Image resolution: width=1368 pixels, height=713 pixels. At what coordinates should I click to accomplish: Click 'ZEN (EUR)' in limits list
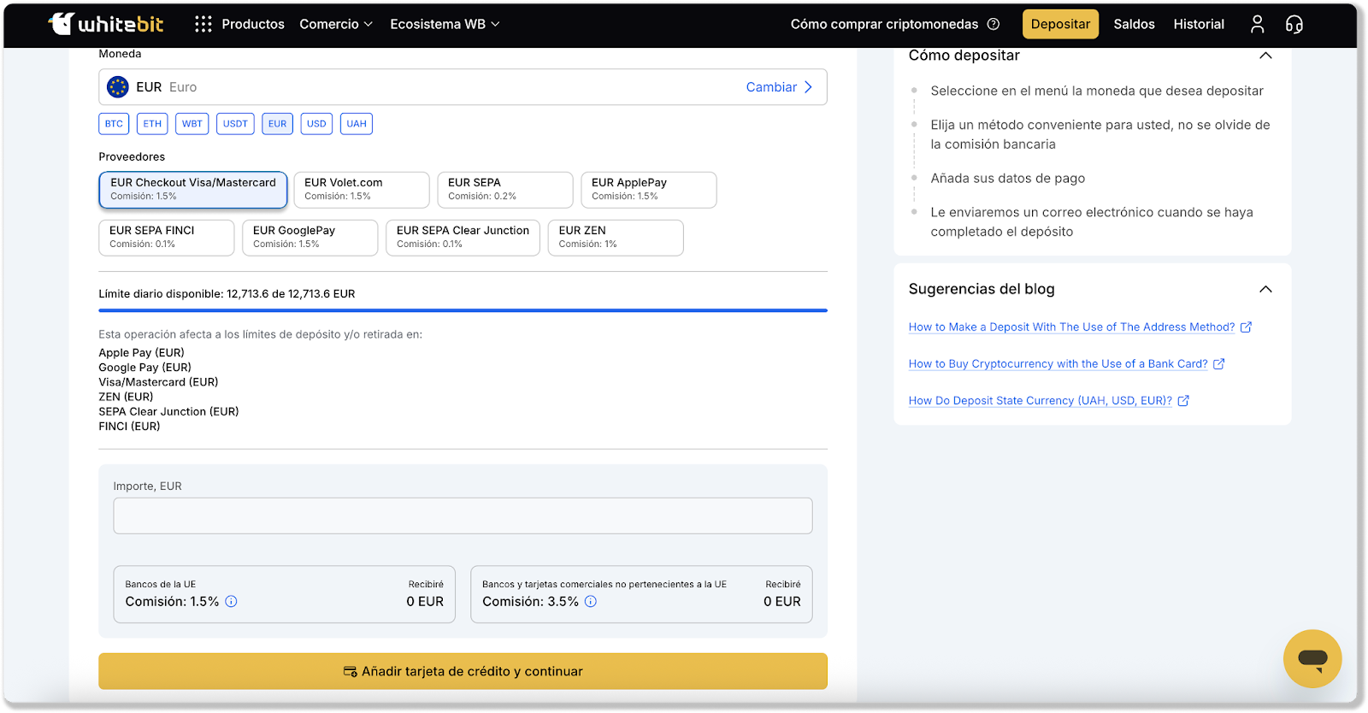pyautogui.click(x=126, y=397)
